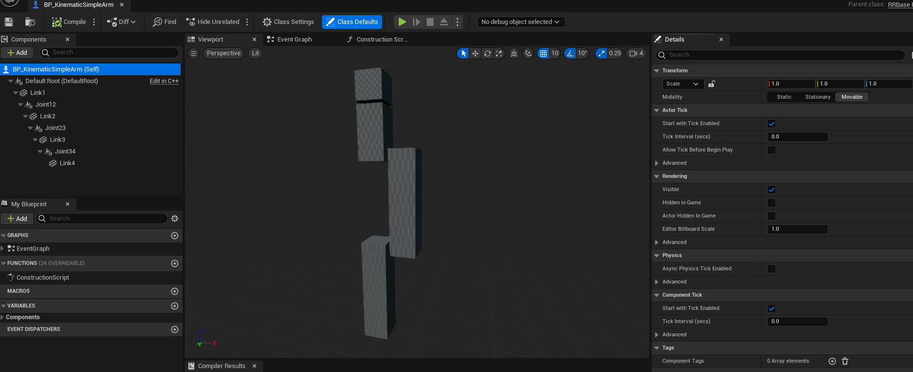Open Hide Unrelated options three-dot menu

247,22
